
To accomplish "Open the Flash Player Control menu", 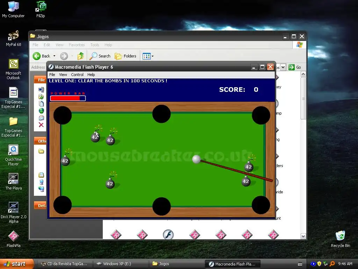I will point(77,75).
